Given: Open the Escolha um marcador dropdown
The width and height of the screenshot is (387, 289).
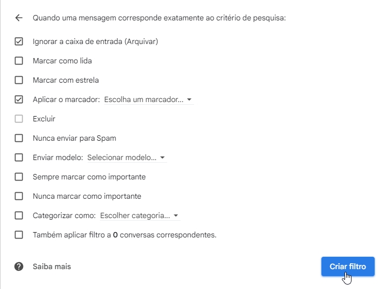Looking at the screenshot, I should (148, 99).
